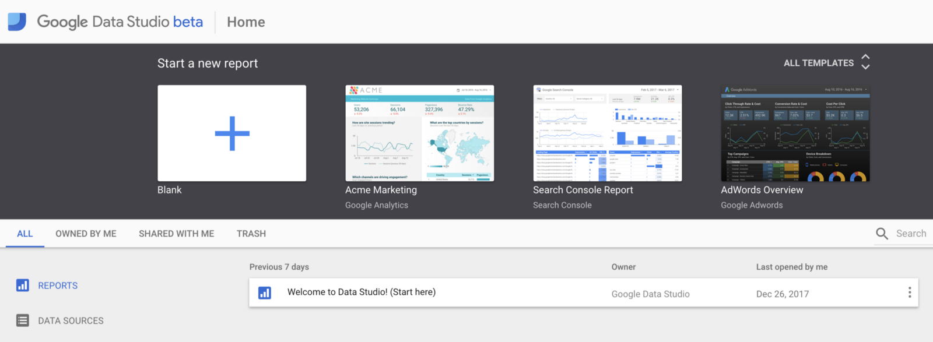Click the Home page title
The image size is (933, 342).
246,22
